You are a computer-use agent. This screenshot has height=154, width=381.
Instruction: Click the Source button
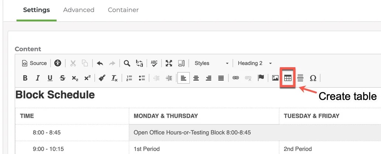34,63
